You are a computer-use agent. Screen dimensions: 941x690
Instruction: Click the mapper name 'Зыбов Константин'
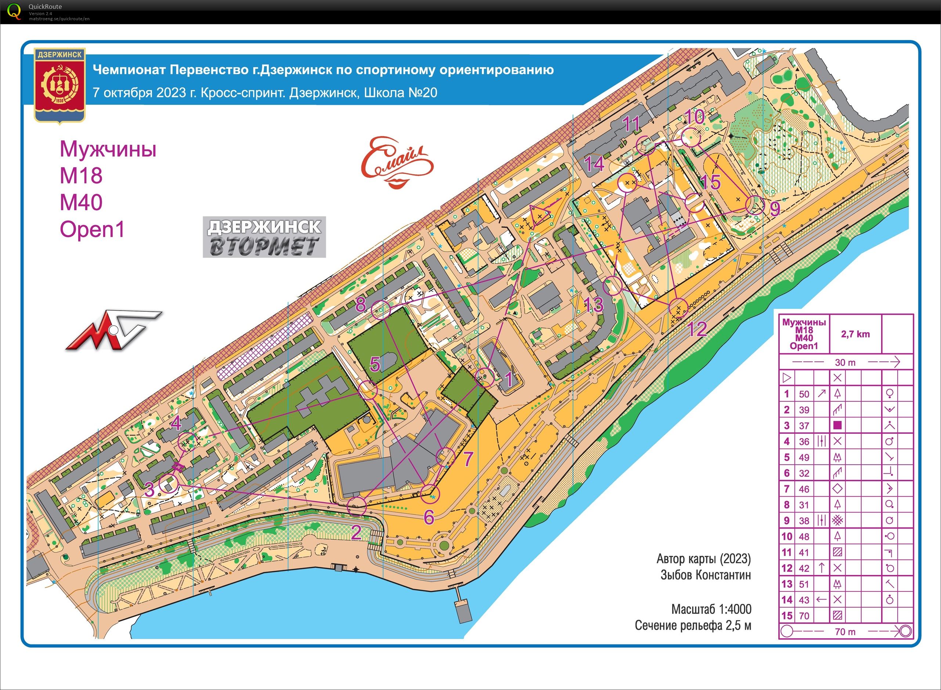[706, 575]
